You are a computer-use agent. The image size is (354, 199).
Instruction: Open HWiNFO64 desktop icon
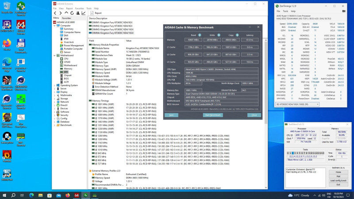point(7,175)
